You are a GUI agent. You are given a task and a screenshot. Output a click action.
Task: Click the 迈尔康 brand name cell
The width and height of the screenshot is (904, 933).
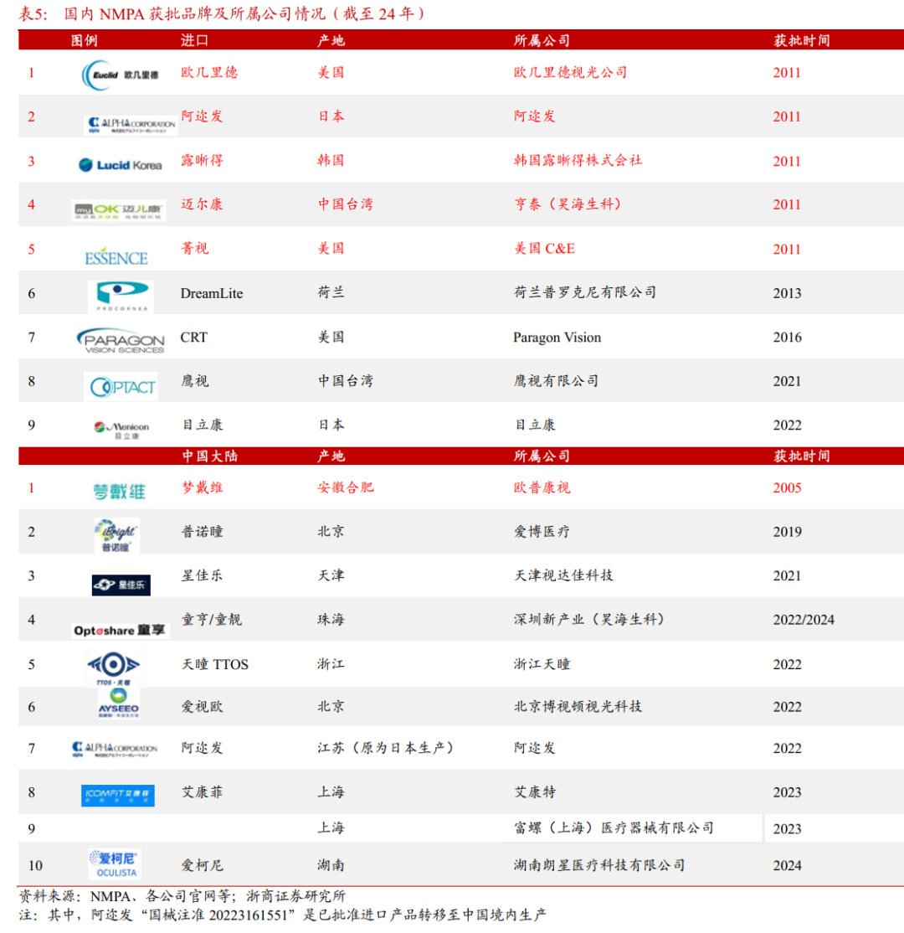point(203,204)
